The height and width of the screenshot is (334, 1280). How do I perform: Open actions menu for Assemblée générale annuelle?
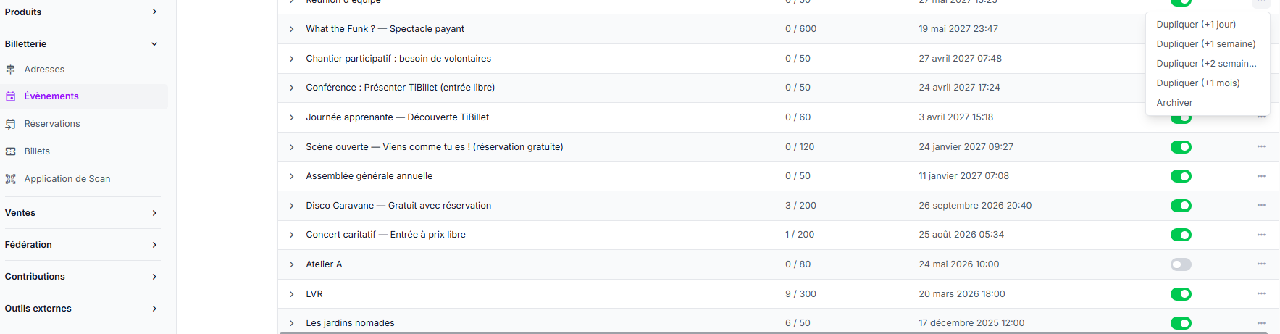1261,176
